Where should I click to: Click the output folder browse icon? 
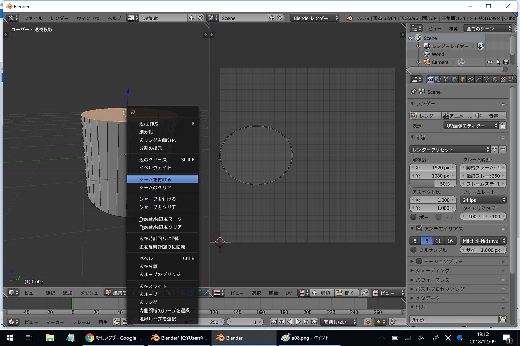click(502, 319)
